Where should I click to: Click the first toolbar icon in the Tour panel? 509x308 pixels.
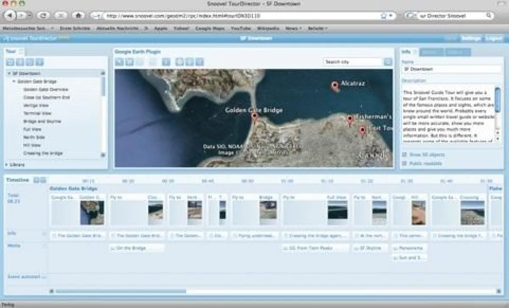click(x=10, y=62)
